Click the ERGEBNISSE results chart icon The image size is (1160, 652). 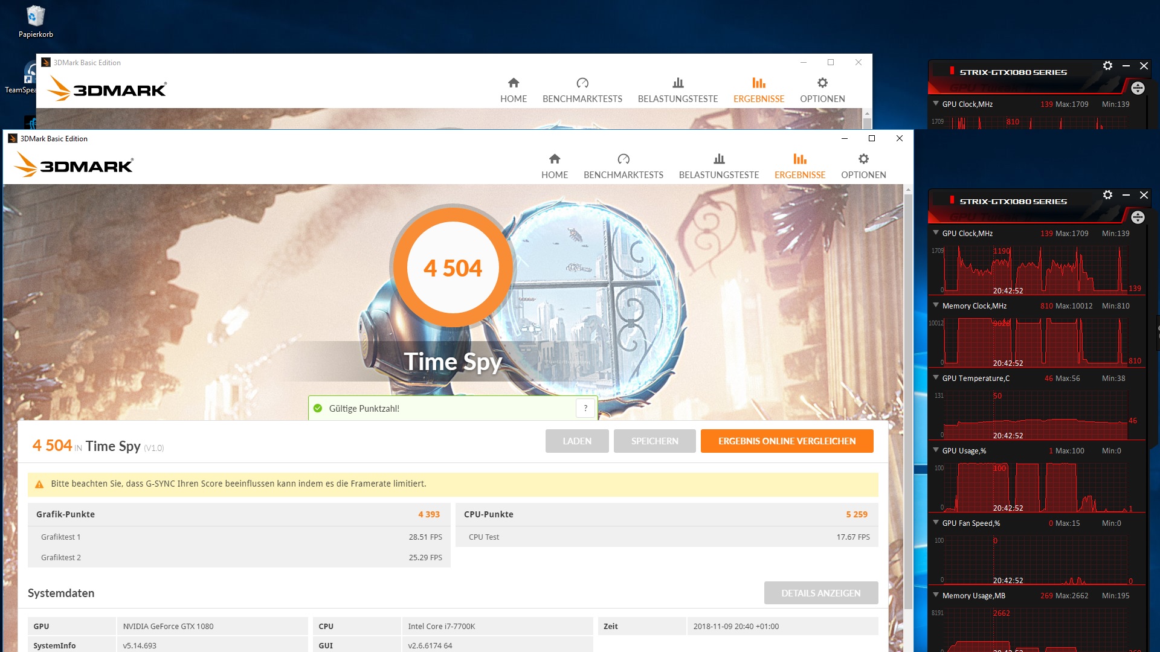(x=800, y=159)
